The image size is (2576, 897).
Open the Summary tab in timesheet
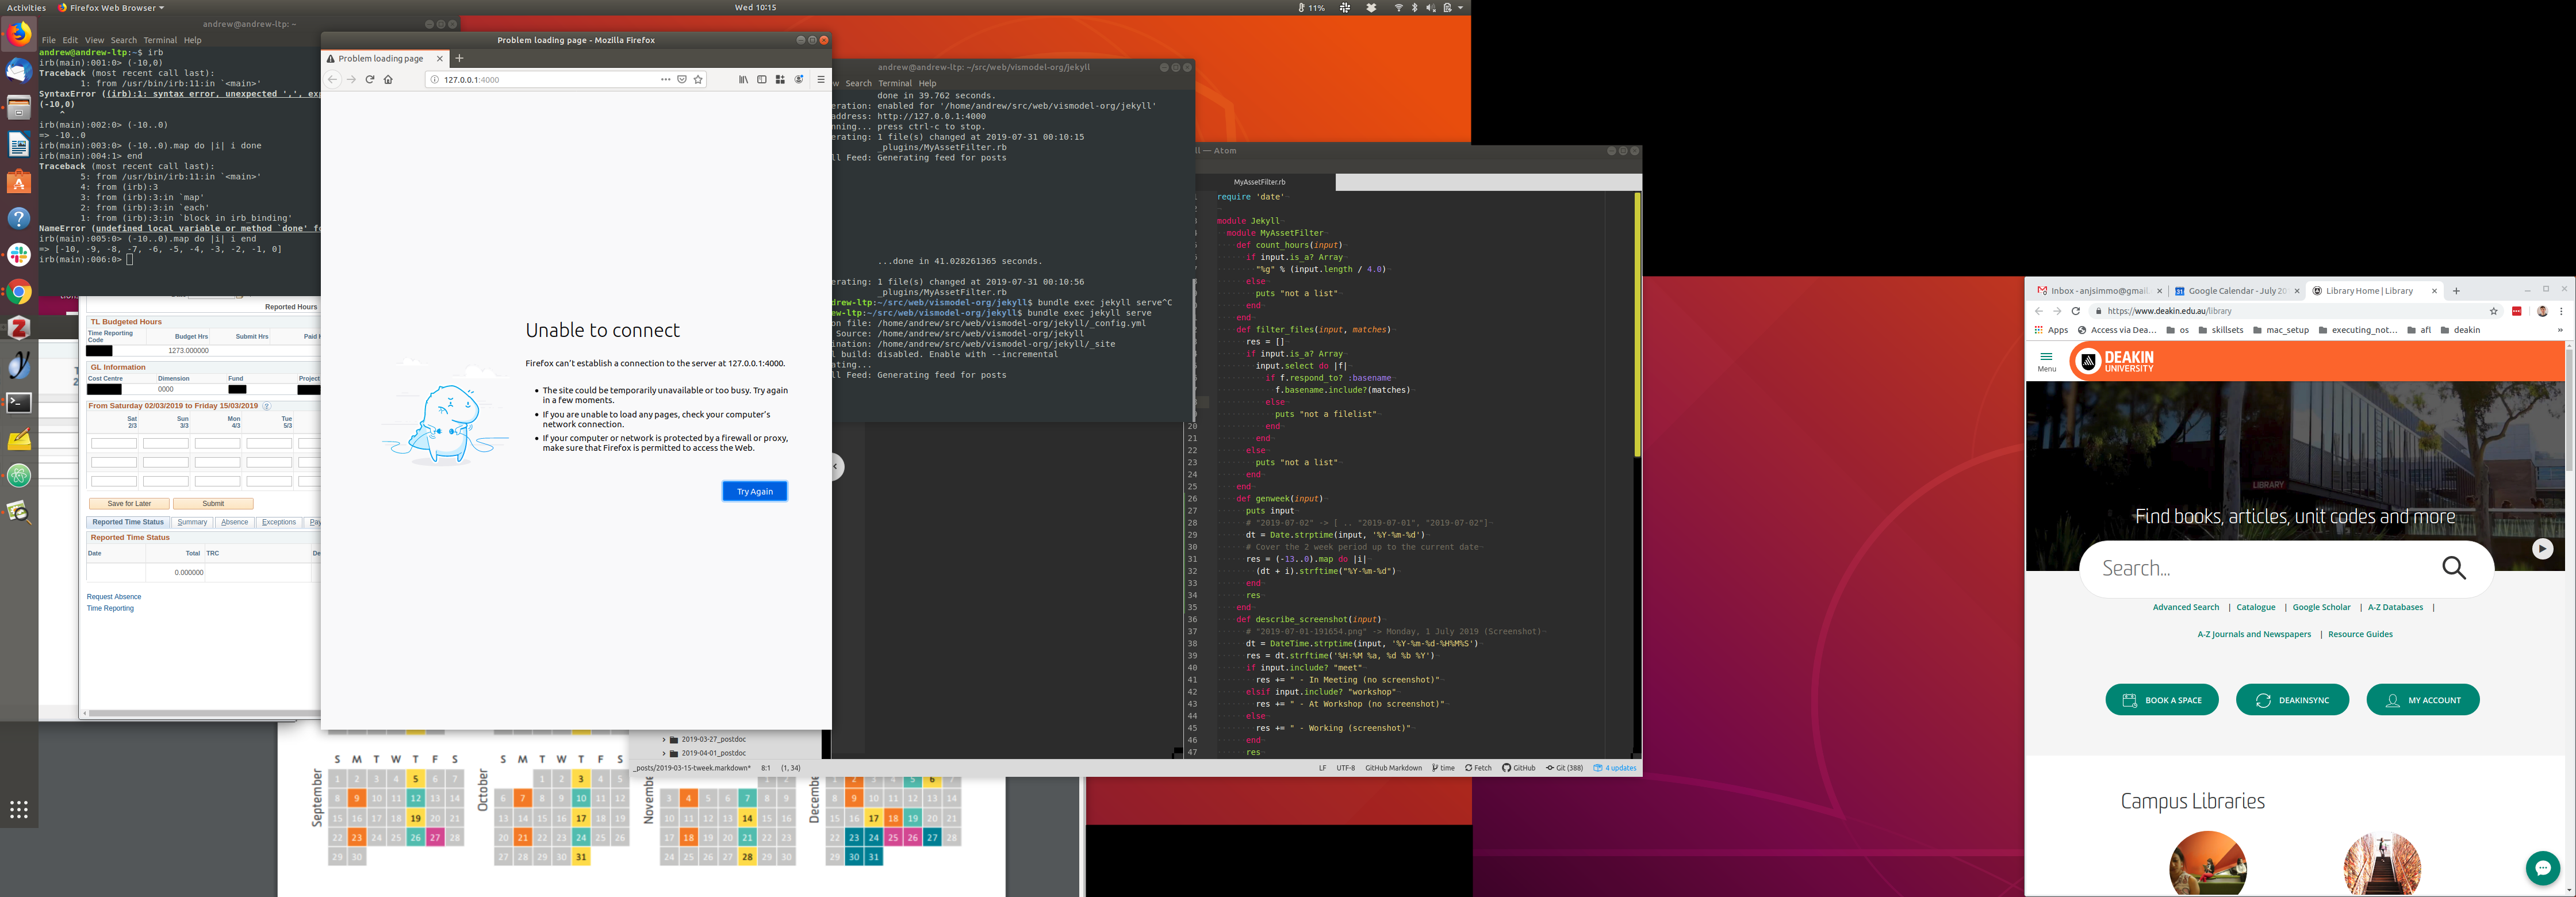click(192, 522)
